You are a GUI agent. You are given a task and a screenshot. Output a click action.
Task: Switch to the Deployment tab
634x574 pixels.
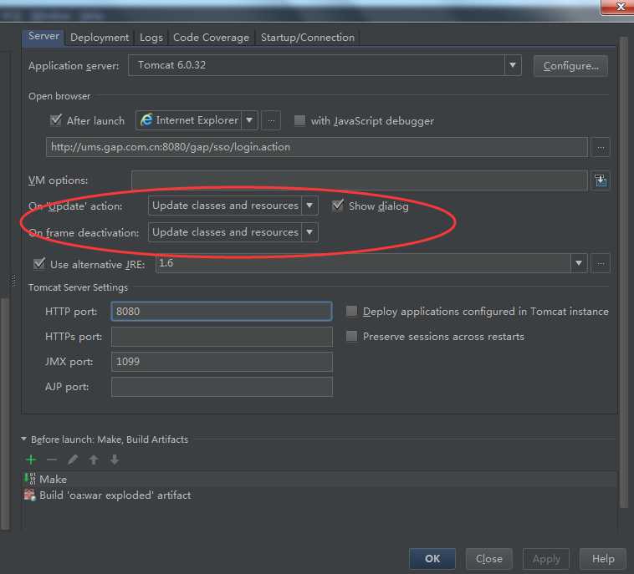100,38
